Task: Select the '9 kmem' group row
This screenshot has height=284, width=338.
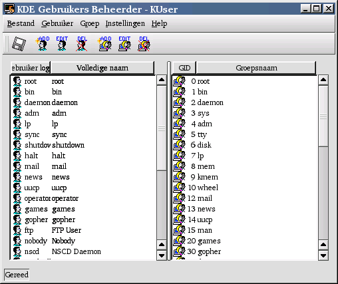Action: [245, 177]
